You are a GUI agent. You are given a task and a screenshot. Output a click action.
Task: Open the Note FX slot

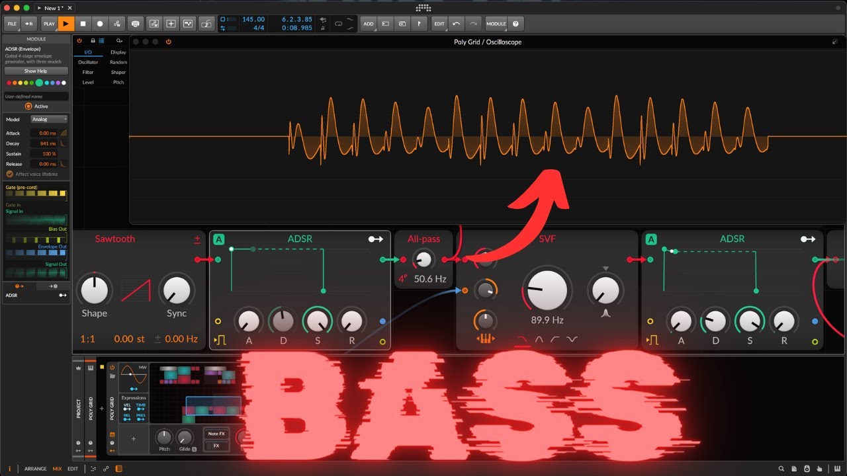[x=216, y=434]
